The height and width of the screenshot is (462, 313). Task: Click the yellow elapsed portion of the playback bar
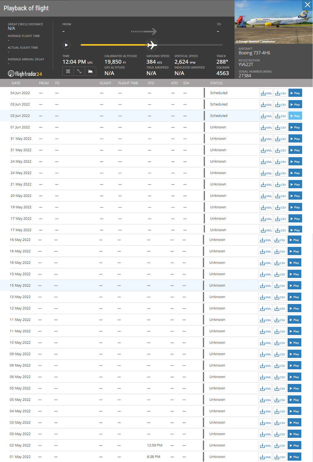(x=114, y=45)
